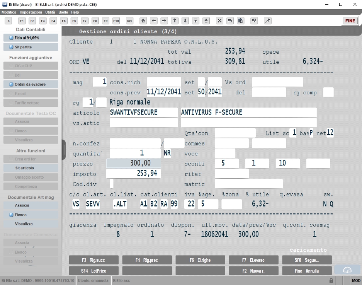Click the down arrow with bottom bar icon

(x=206, y=21)
